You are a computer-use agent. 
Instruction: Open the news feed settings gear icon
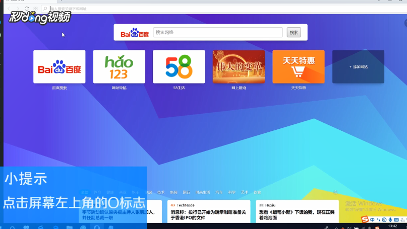335,192
